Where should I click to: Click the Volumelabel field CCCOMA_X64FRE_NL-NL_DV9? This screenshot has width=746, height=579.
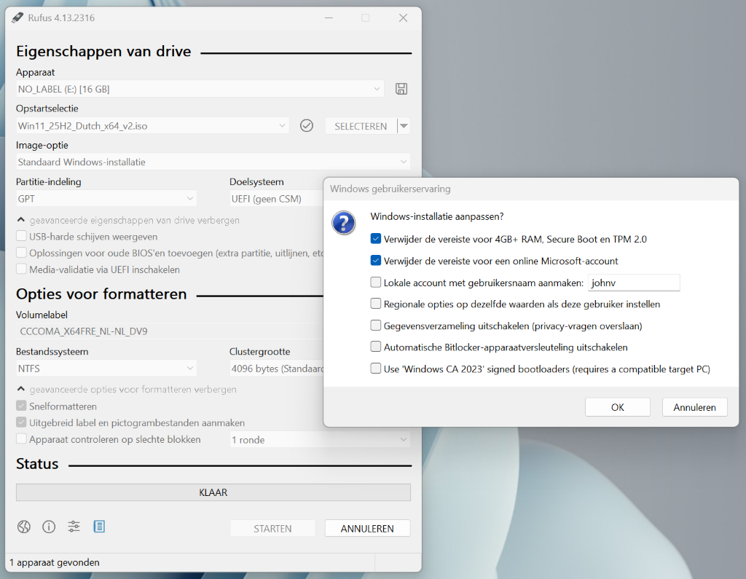[170, 331]
